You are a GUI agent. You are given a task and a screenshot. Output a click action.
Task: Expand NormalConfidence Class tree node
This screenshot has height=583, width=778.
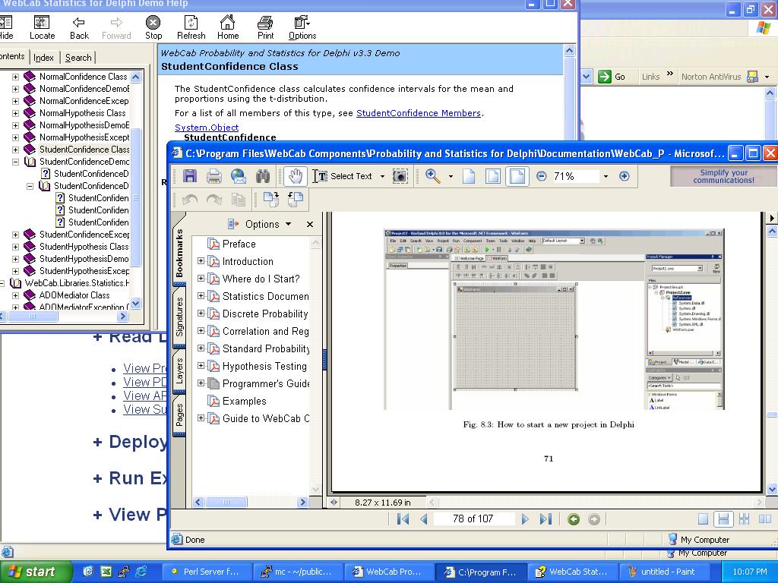[15, 77]
